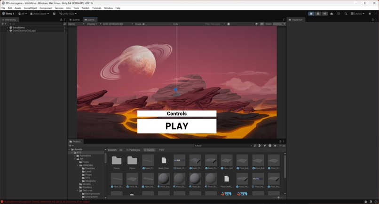Select the Inspector tab

coord(296,20)
